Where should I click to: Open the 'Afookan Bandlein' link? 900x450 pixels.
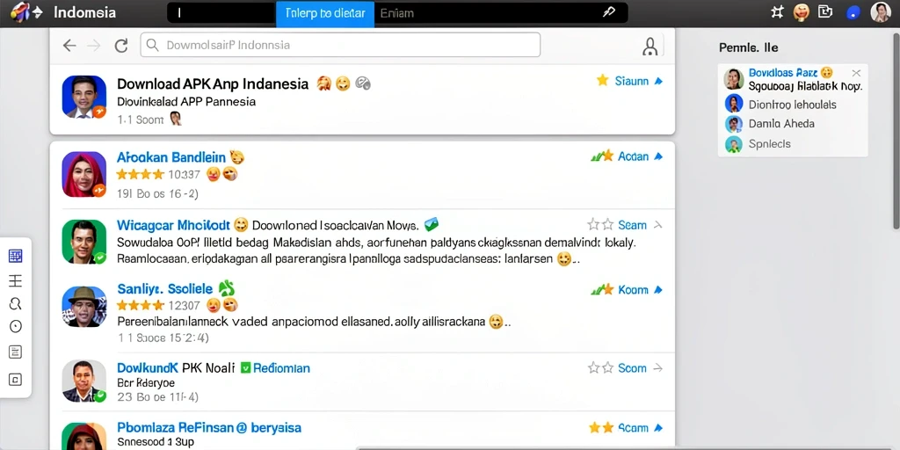tap(173, 157)
